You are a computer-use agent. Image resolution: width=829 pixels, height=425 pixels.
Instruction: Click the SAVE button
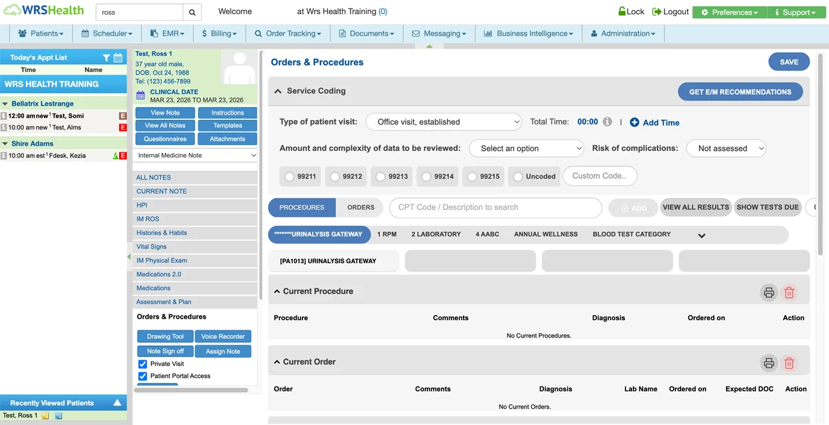click(x=788, y=62)
